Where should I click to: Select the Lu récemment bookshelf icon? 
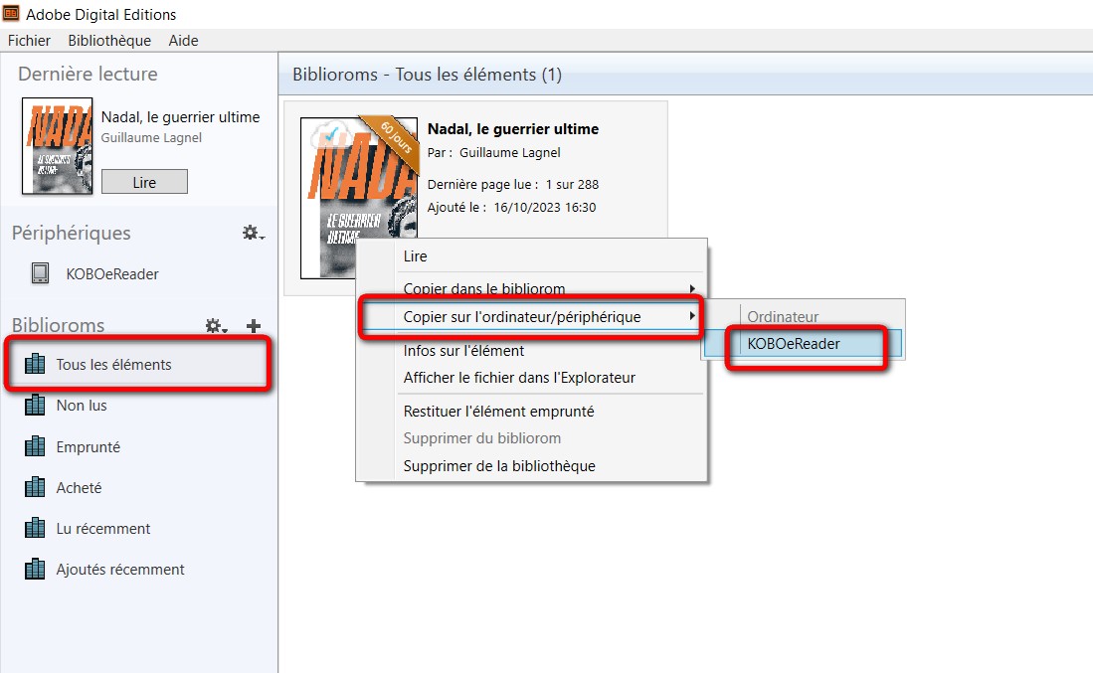pyautogui.click(x=36, y=529)
